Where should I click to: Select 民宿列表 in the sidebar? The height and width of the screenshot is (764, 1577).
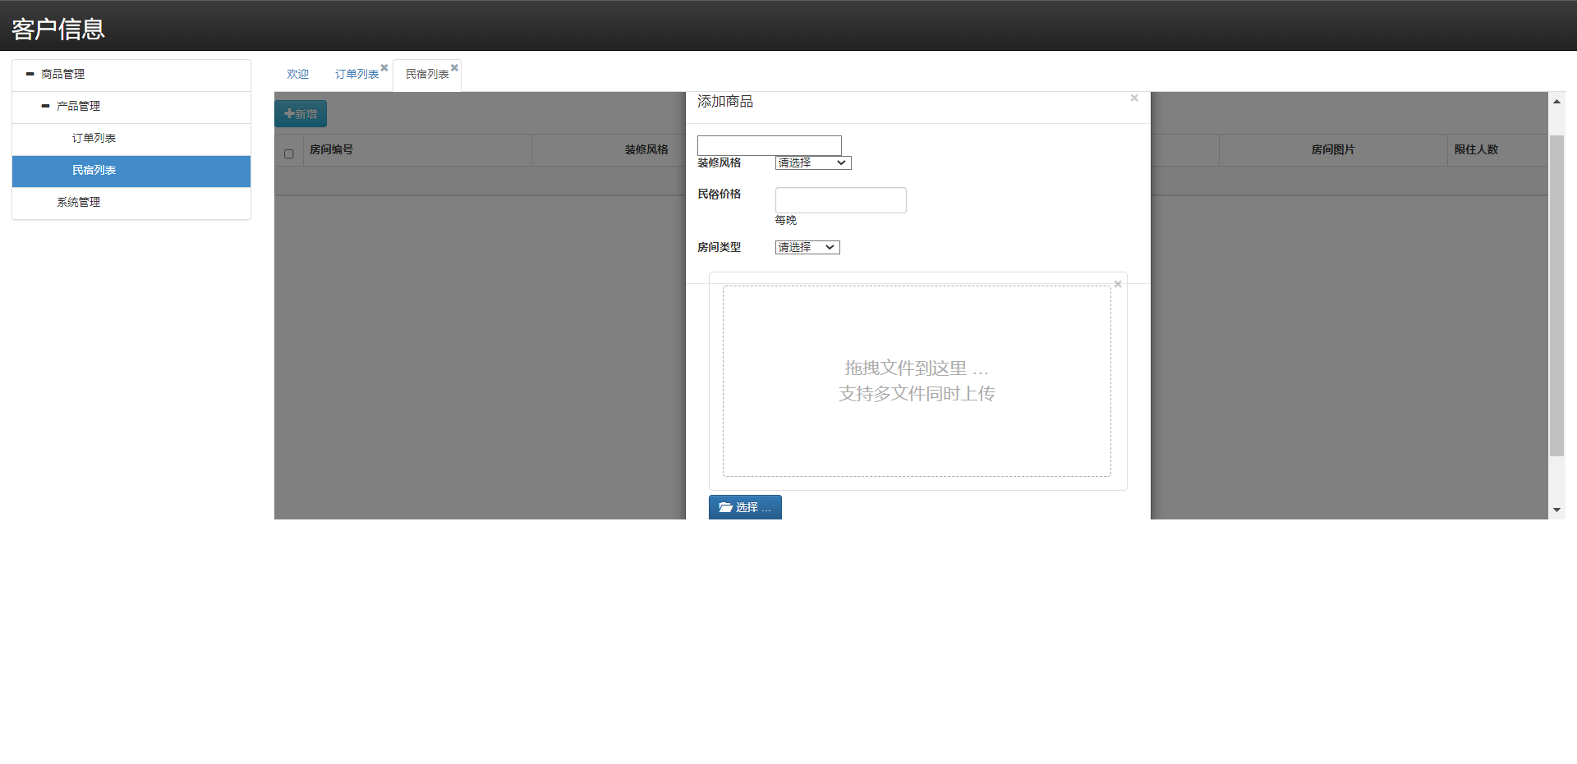(x=131, y=171)
